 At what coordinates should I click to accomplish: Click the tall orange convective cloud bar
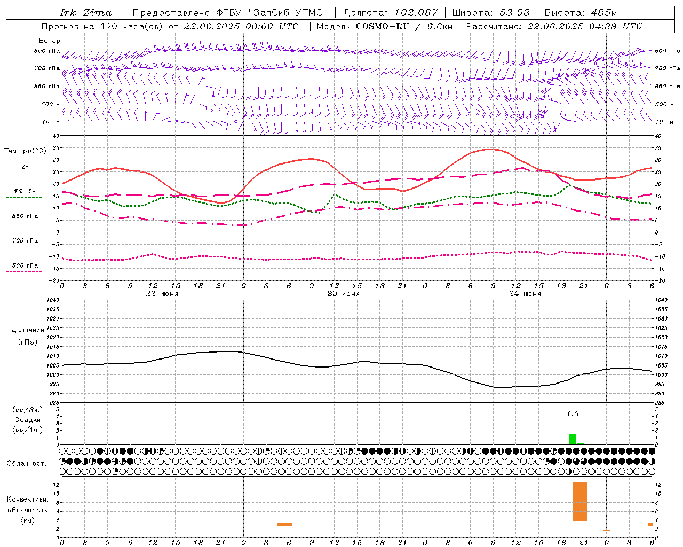click(580, 502)
